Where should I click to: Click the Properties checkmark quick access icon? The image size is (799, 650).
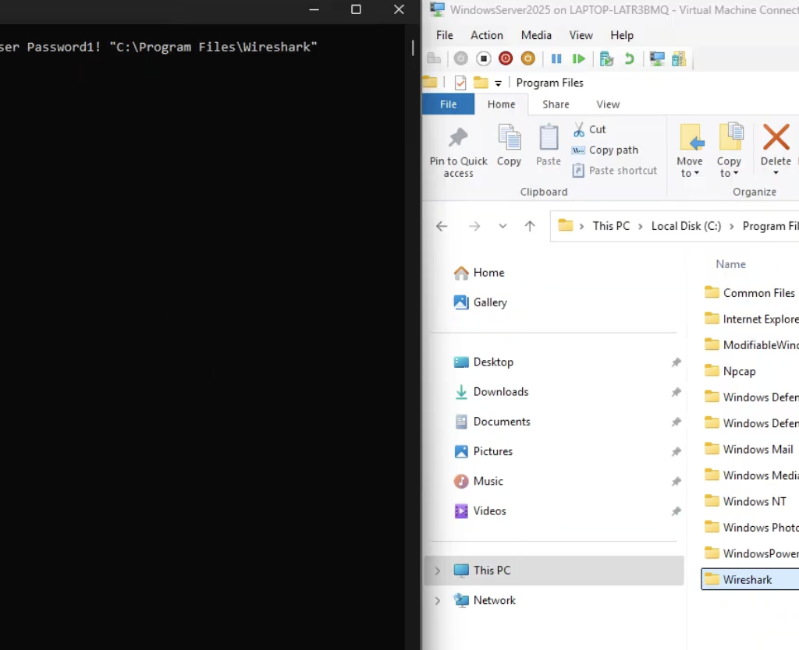click(x=460, y=83)
